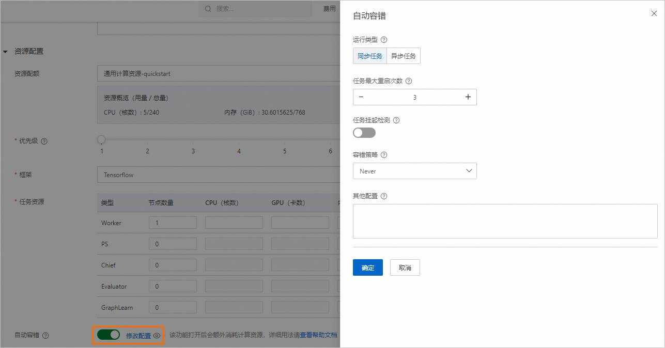Click PS CPU (核数) field
This screenshot has height=348, width=665.
[234, 244]
